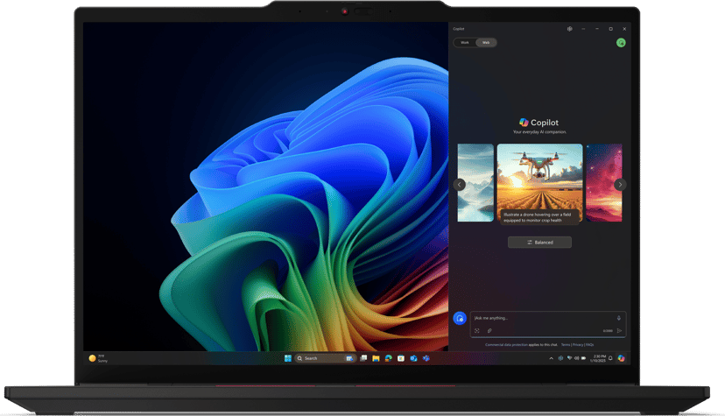The height and width of the screenshot is (416, 725).
Task: Click the taskbar Search box
Action: coord(325,358)
